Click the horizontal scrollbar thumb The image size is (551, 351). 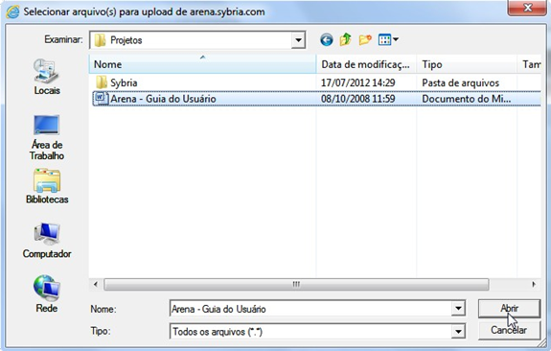296,284
